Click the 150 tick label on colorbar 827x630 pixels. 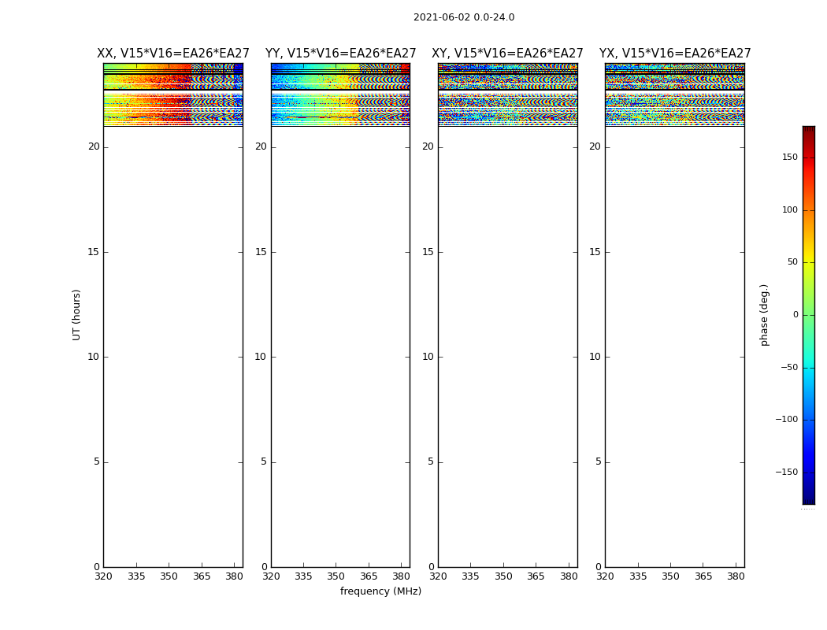click(x=788, y=157)
